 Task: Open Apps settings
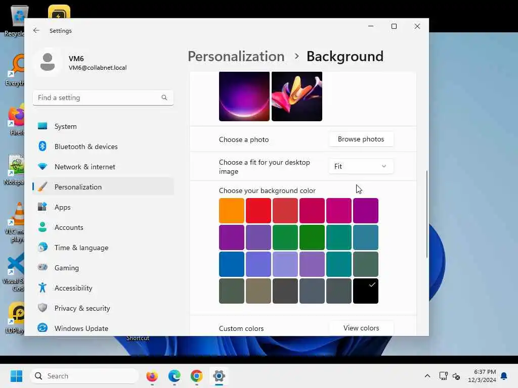103,207
